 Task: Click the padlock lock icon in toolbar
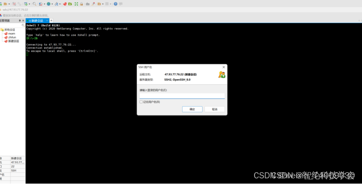[82, 4]
